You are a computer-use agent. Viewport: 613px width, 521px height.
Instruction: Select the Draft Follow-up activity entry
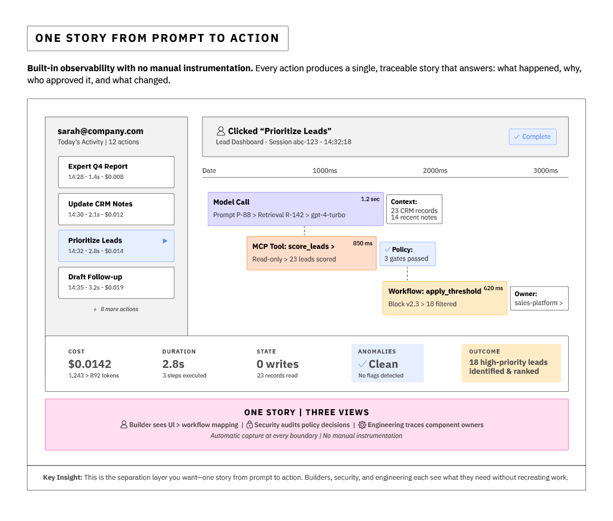[x=116, y=282]
